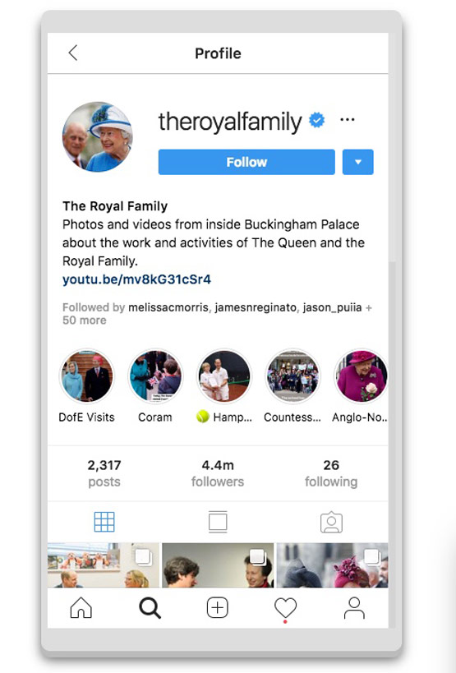Switch to grid view tab
Viewport: 456px width, 673px height.
click(104, 522)
